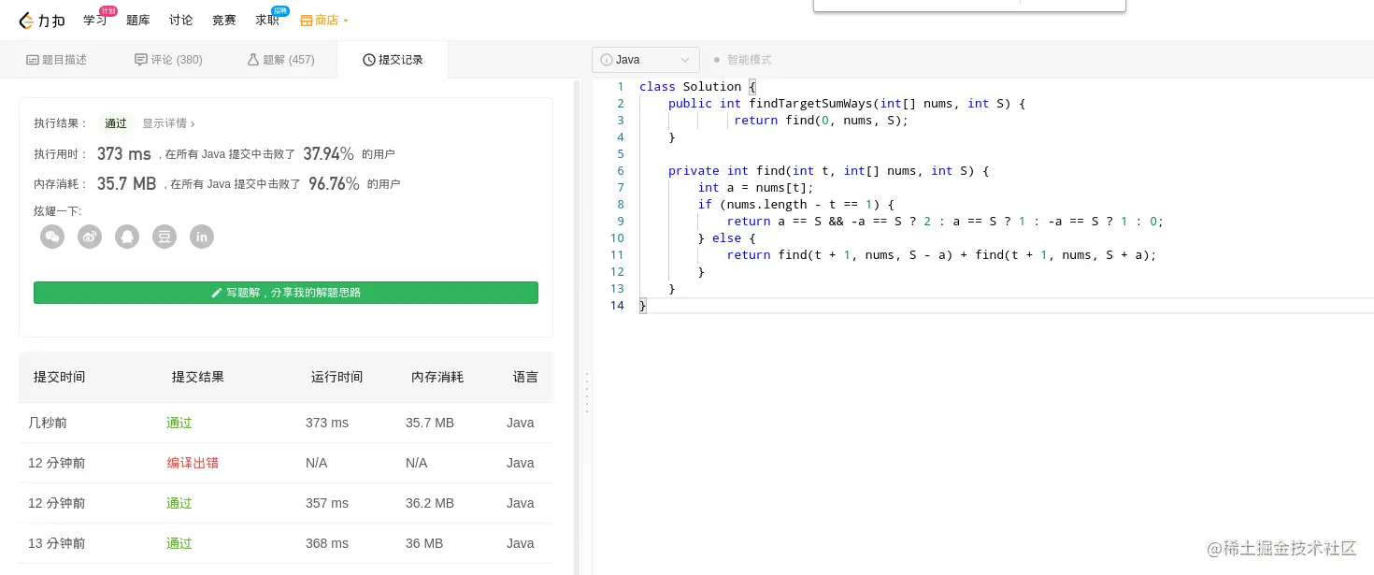This screenshot has width=1374, height=575.
Task: Click the 提交结果 column header
Action: click(198, 377)
